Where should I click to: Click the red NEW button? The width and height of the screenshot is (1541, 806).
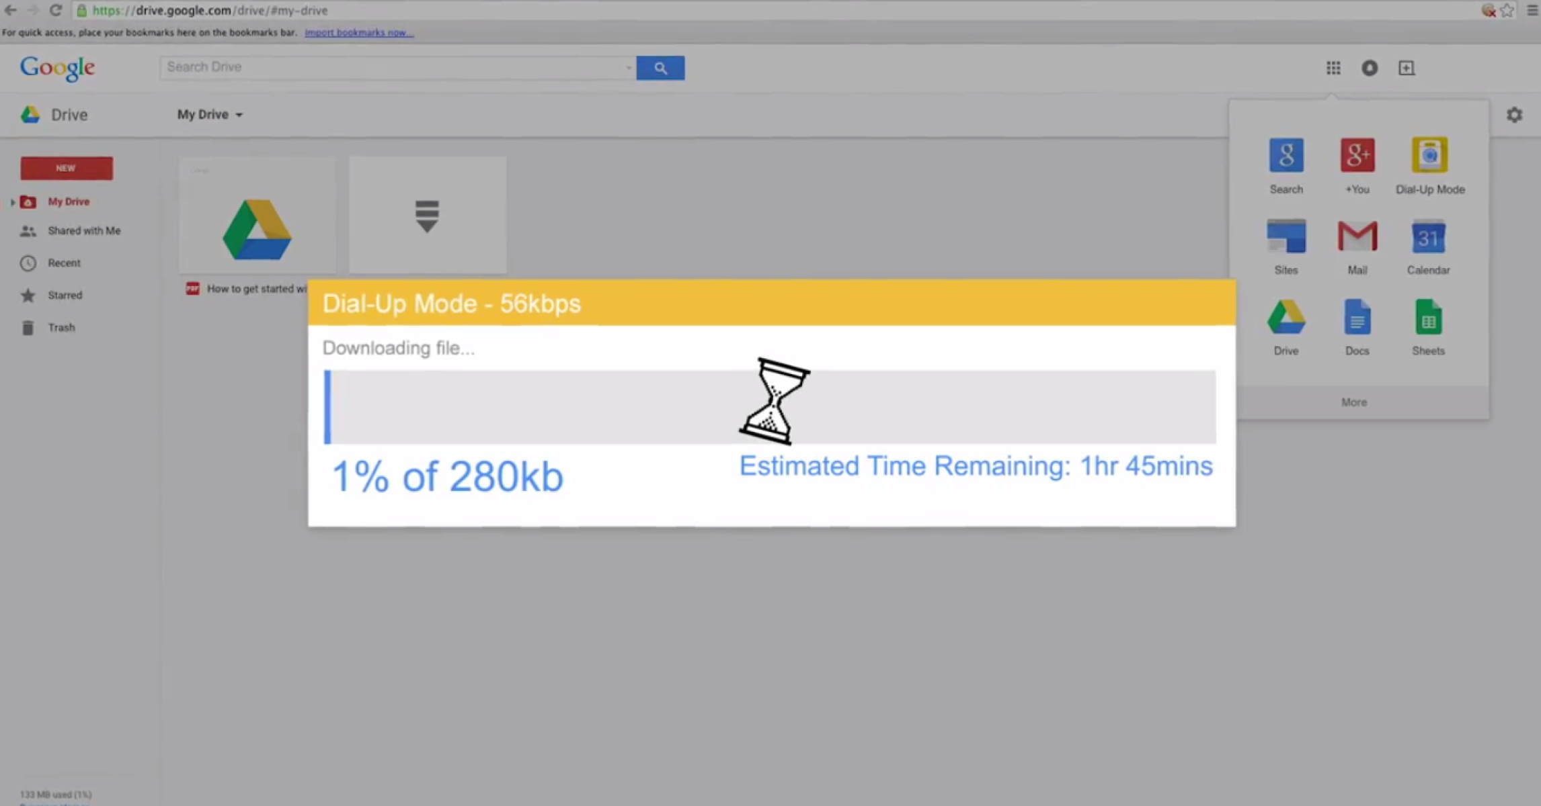click(x=67, y=169)
